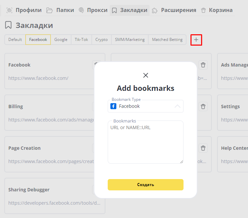The height and width of the screenshot is (218, 248).
Task: Select the Matched Betting bookmark category
Action: (x=167, y=40)
